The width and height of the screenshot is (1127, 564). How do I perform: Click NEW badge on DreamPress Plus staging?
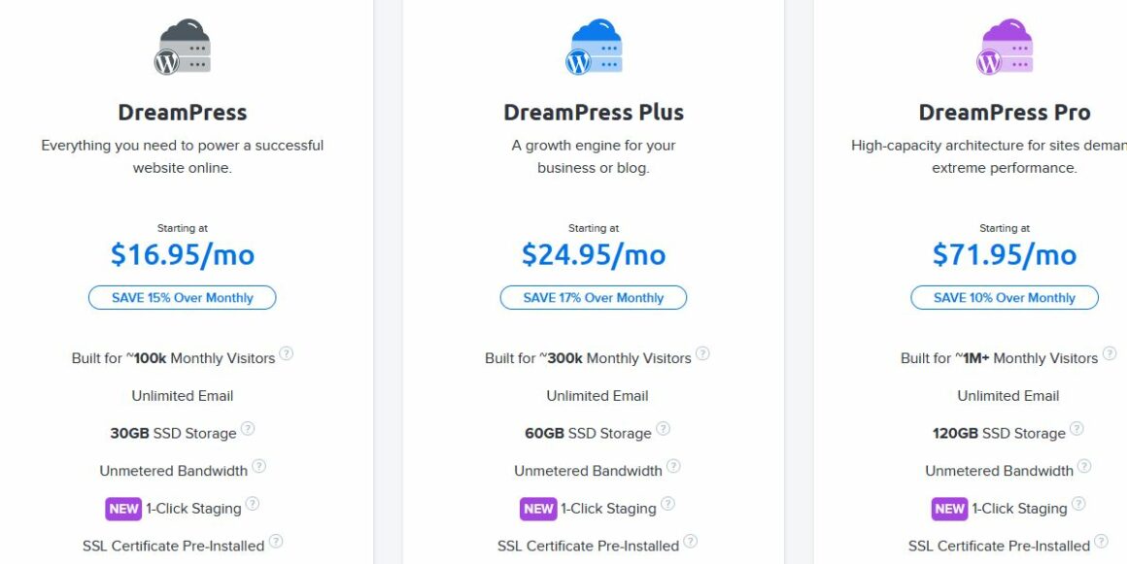(538, 509)
